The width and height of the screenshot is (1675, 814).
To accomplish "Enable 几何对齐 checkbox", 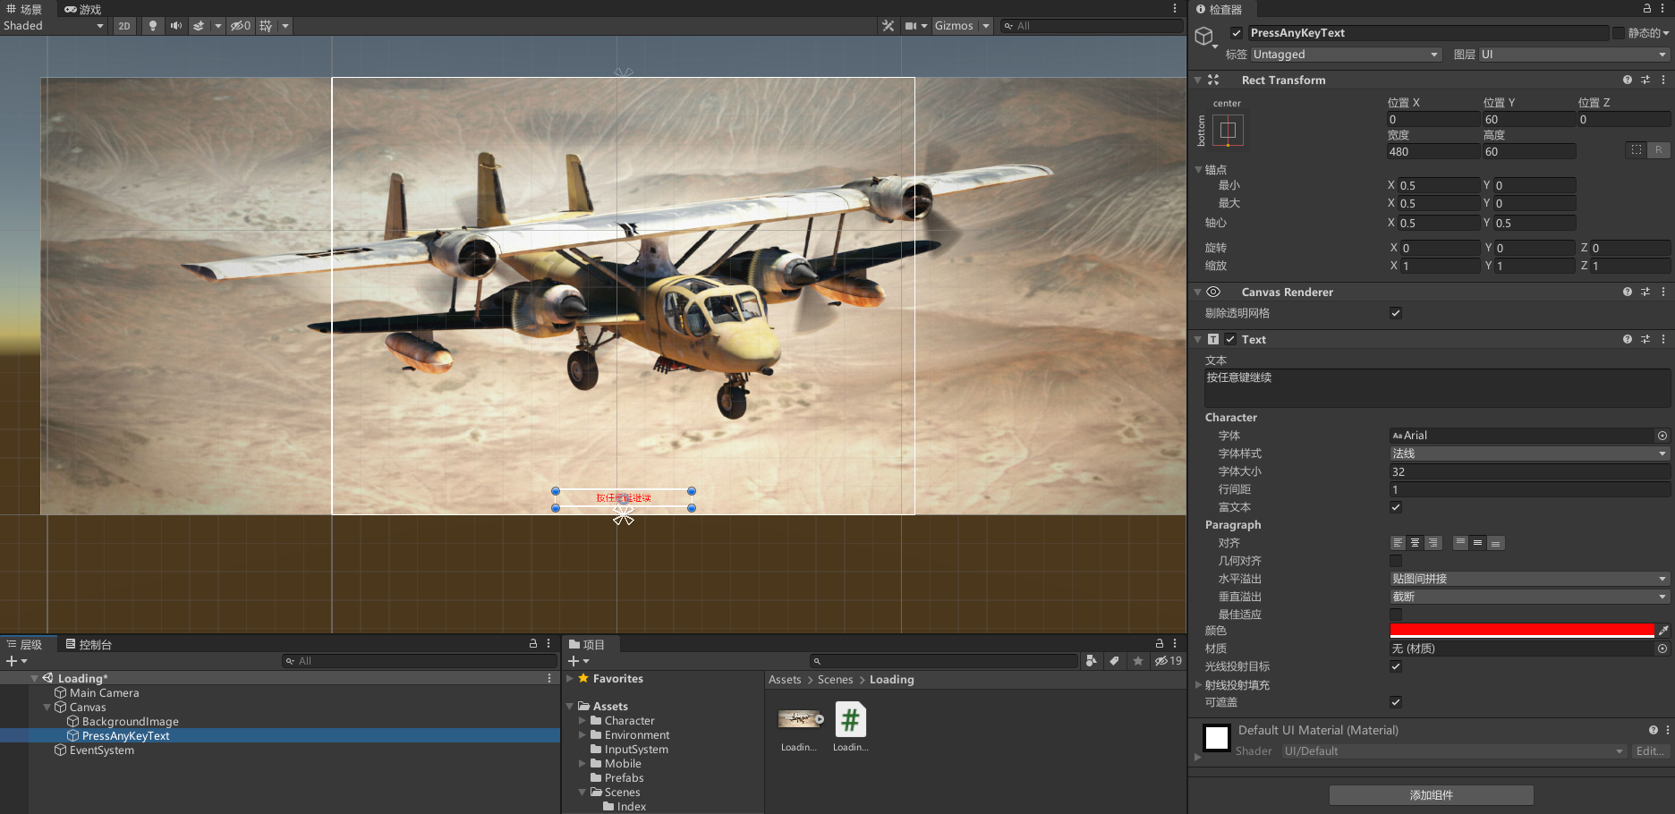I will pyautogui.click(x=1396, y=561).
